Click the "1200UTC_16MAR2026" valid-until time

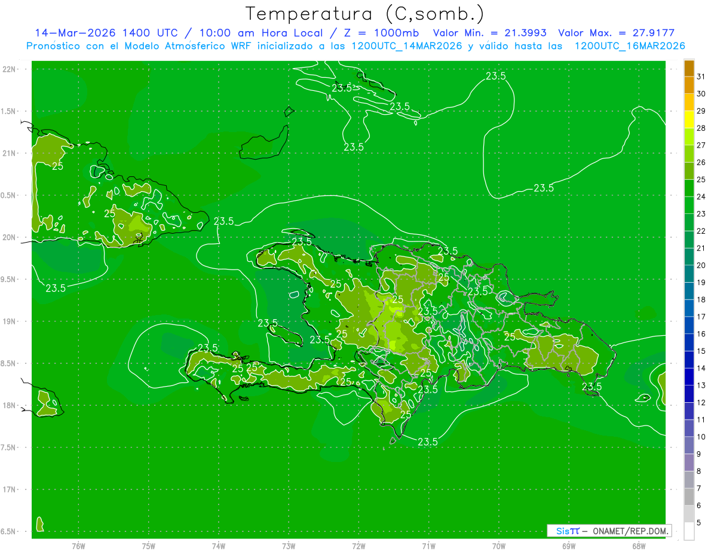[x=630, y=46]
